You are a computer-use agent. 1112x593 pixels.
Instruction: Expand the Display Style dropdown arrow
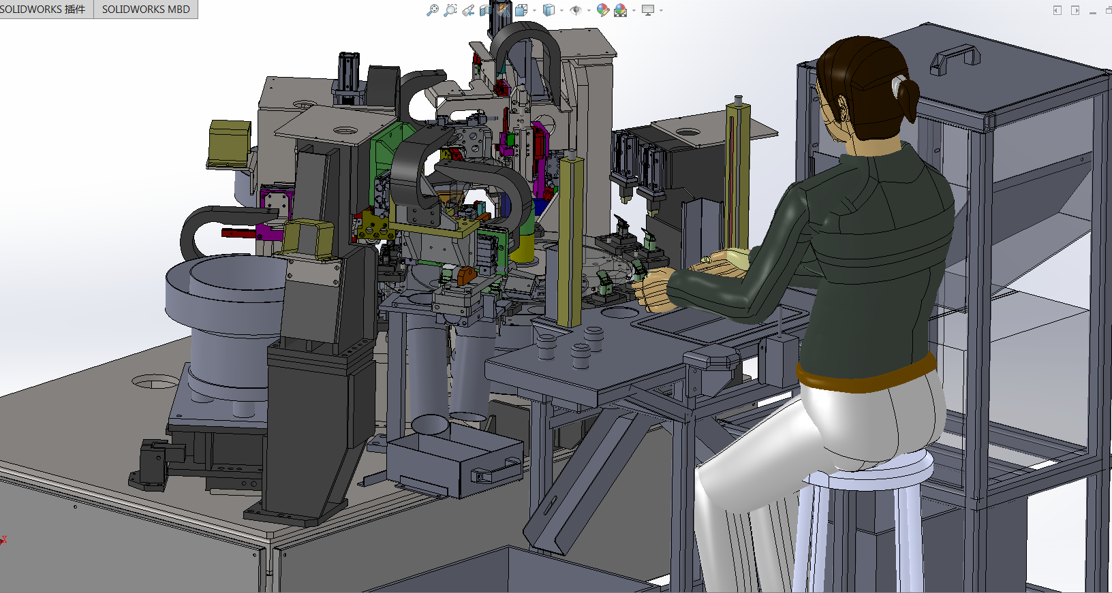click(x=561, y=10)
